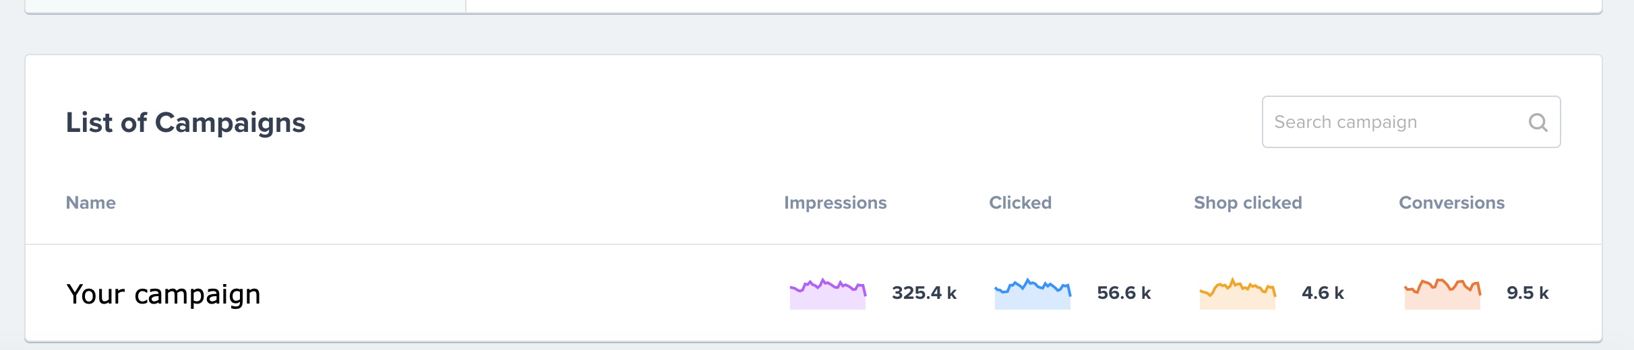Sort by the Impressions column header

coord(835,203)
